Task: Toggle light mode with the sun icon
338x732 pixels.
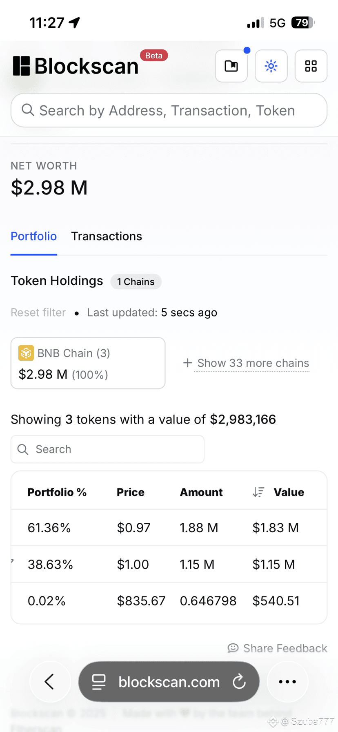Action: tap(271, 66)
